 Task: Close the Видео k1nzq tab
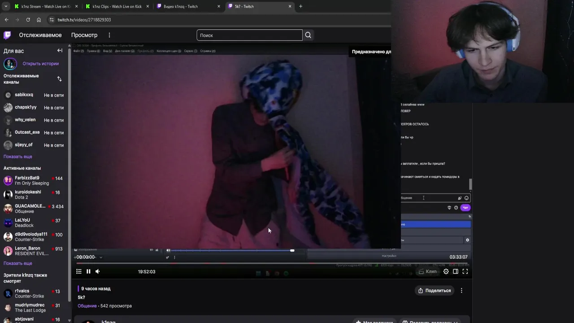coord(218,6)
